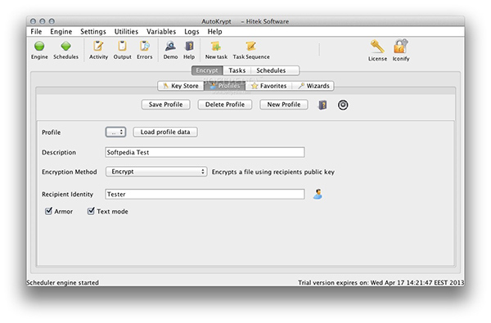Toggle the Armor checkbox
Image resolution: width=491 pixels, height=323 pixels.
tap(48, 211)
